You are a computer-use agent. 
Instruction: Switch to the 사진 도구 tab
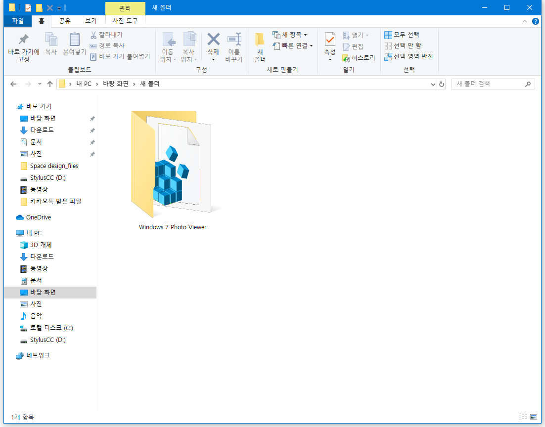pyautogui.click(x=125, y=21)
